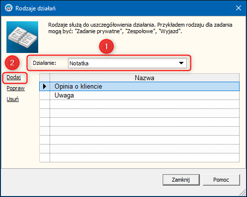Open the Działanie dropdown showing Notatka
Screen dimensions: 247x197
click(x=127, y=63)
